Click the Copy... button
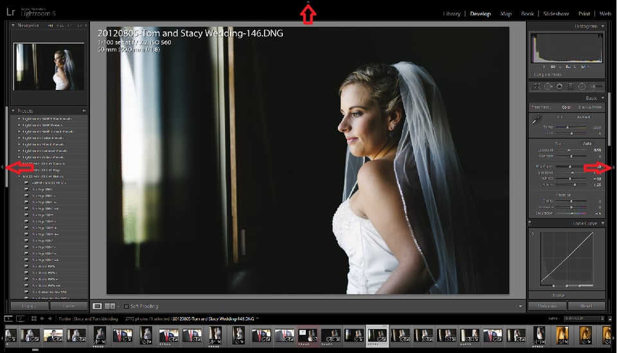The image size is (617, 353). [x=29, y=306]
